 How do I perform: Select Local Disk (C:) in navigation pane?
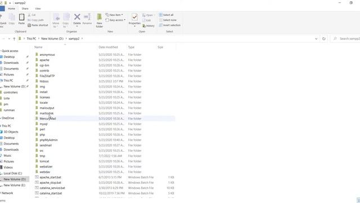click(x=13, y=173)
